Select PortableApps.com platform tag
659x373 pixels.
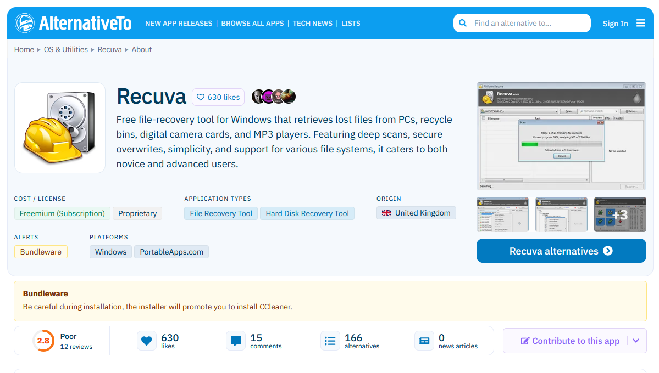click(x=171, y=252)
